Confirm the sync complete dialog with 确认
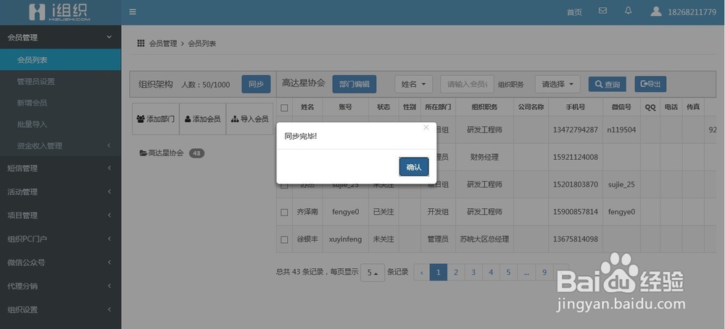The width and height of the screenshot is (725, 329). coord(414,167)
